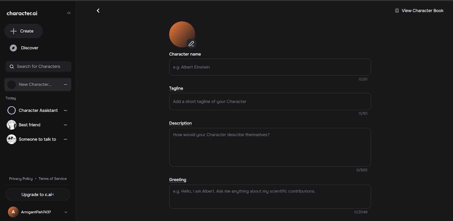This screenshot has height=221, width=453.
Task: Open Character Assistant options dots
Action: pyautogui.click(x=65, y=110)
